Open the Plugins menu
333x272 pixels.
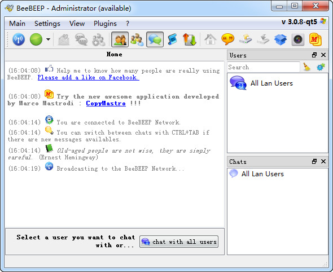[105, 24]
